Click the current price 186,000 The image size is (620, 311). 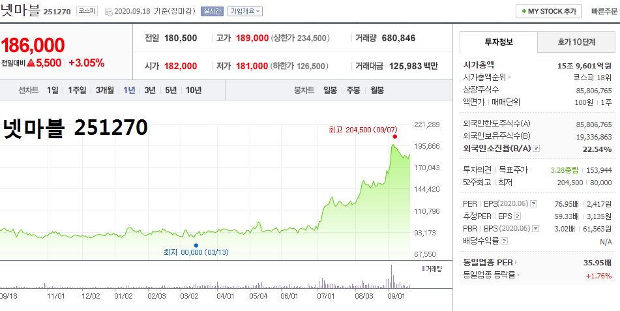point(33,45)
